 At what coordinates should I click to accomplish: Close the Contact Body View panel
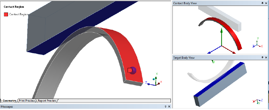(266, 3)
